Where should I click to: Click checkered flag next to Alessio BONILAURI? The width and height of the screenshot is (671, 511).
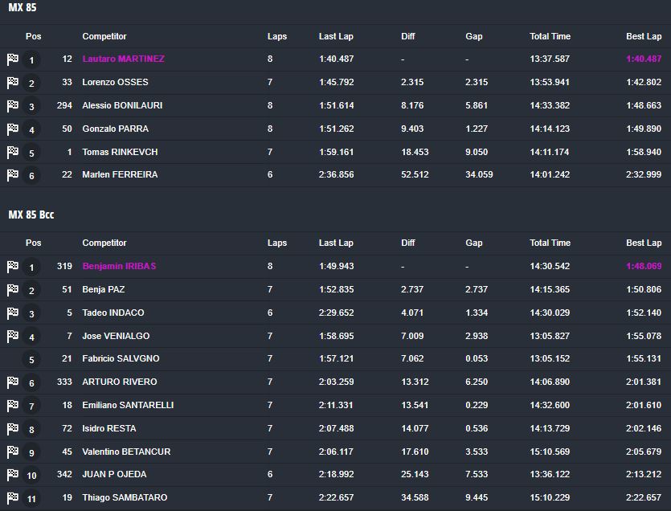click(x=12, y=106)
